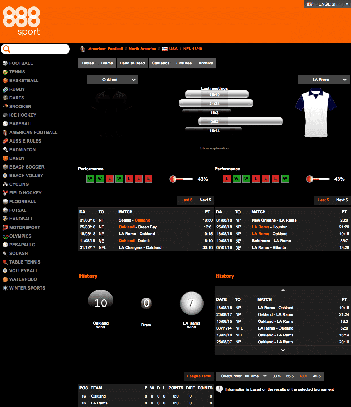351x407 pixels.
Task: Click the 888sport logo
Action: (21, 21)
